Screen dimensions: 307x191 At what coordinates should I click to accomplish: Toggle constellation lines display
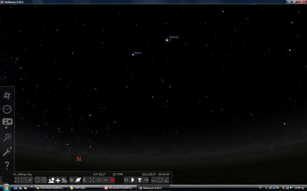pyautogui.click(x=17, y=180)
